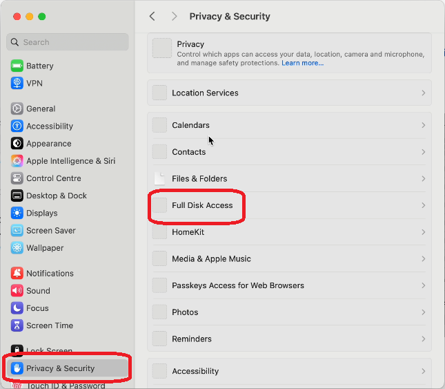Expand Location Services chevron
The width and height of the screenshot is (445, 389).
point(424,93)
